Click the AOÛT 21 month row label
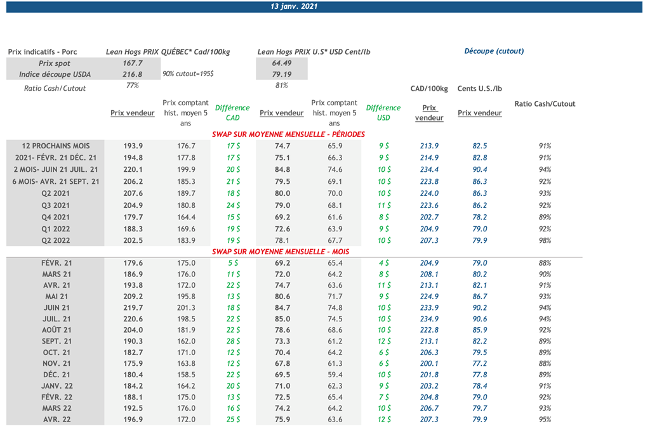Viewport: 650px width, 426px height. click(x=57, y=330)
